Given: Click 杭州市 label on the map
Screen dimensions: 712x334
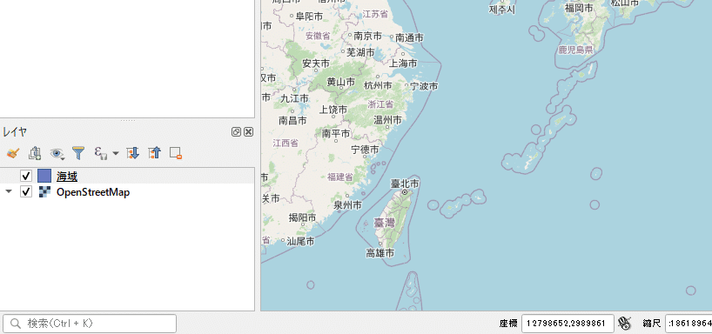Looking at the screenshot, I should coord(378,85).
